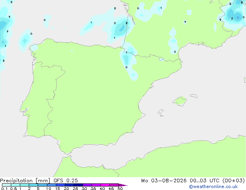
Task: Click the '45' legend scale label
Action: pyautogui.click(x=111, y=188)
